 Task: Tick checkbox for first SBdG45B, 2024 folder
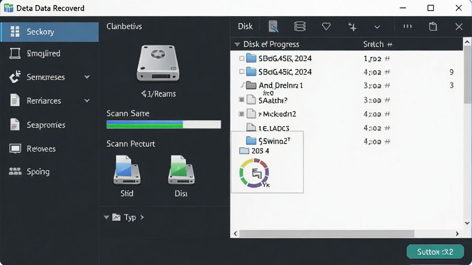tap(242, 58)
